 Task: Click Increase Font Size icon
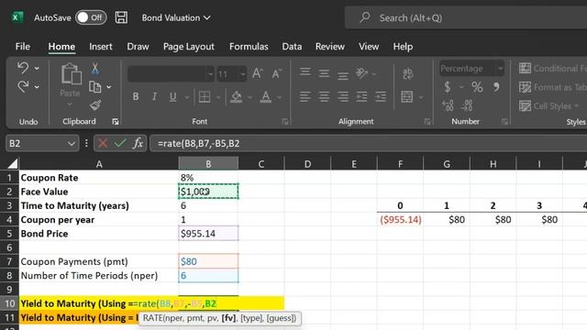pos(257,73)
